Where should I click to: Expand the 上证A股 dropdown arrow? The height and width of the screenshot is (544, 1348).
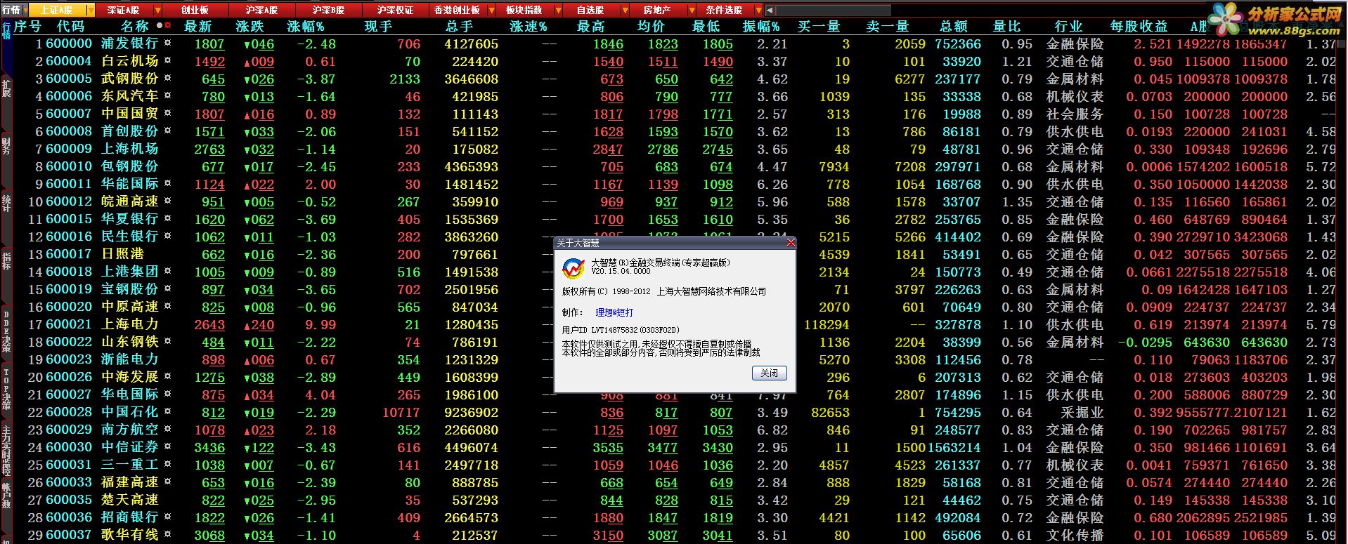pos(90,10)
